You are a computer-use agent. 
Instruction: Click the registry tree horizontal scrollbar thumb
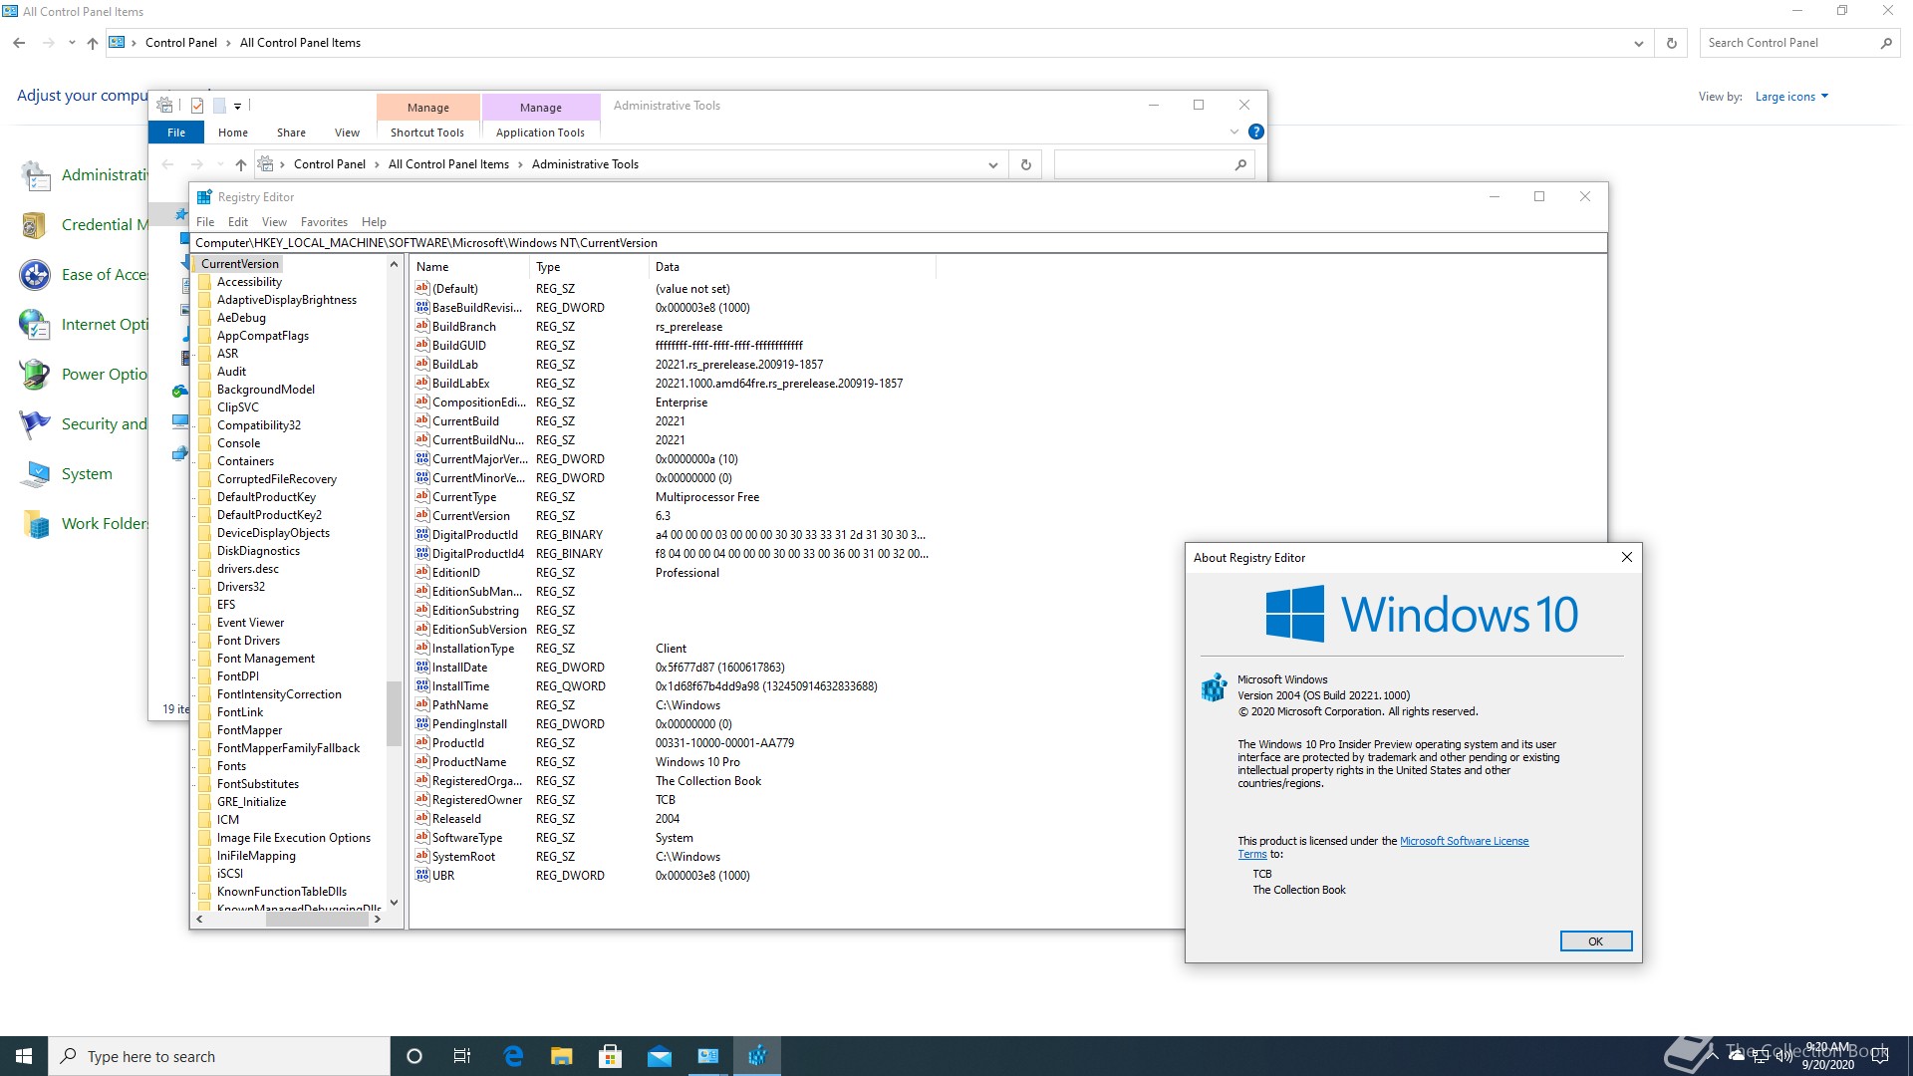317,920
